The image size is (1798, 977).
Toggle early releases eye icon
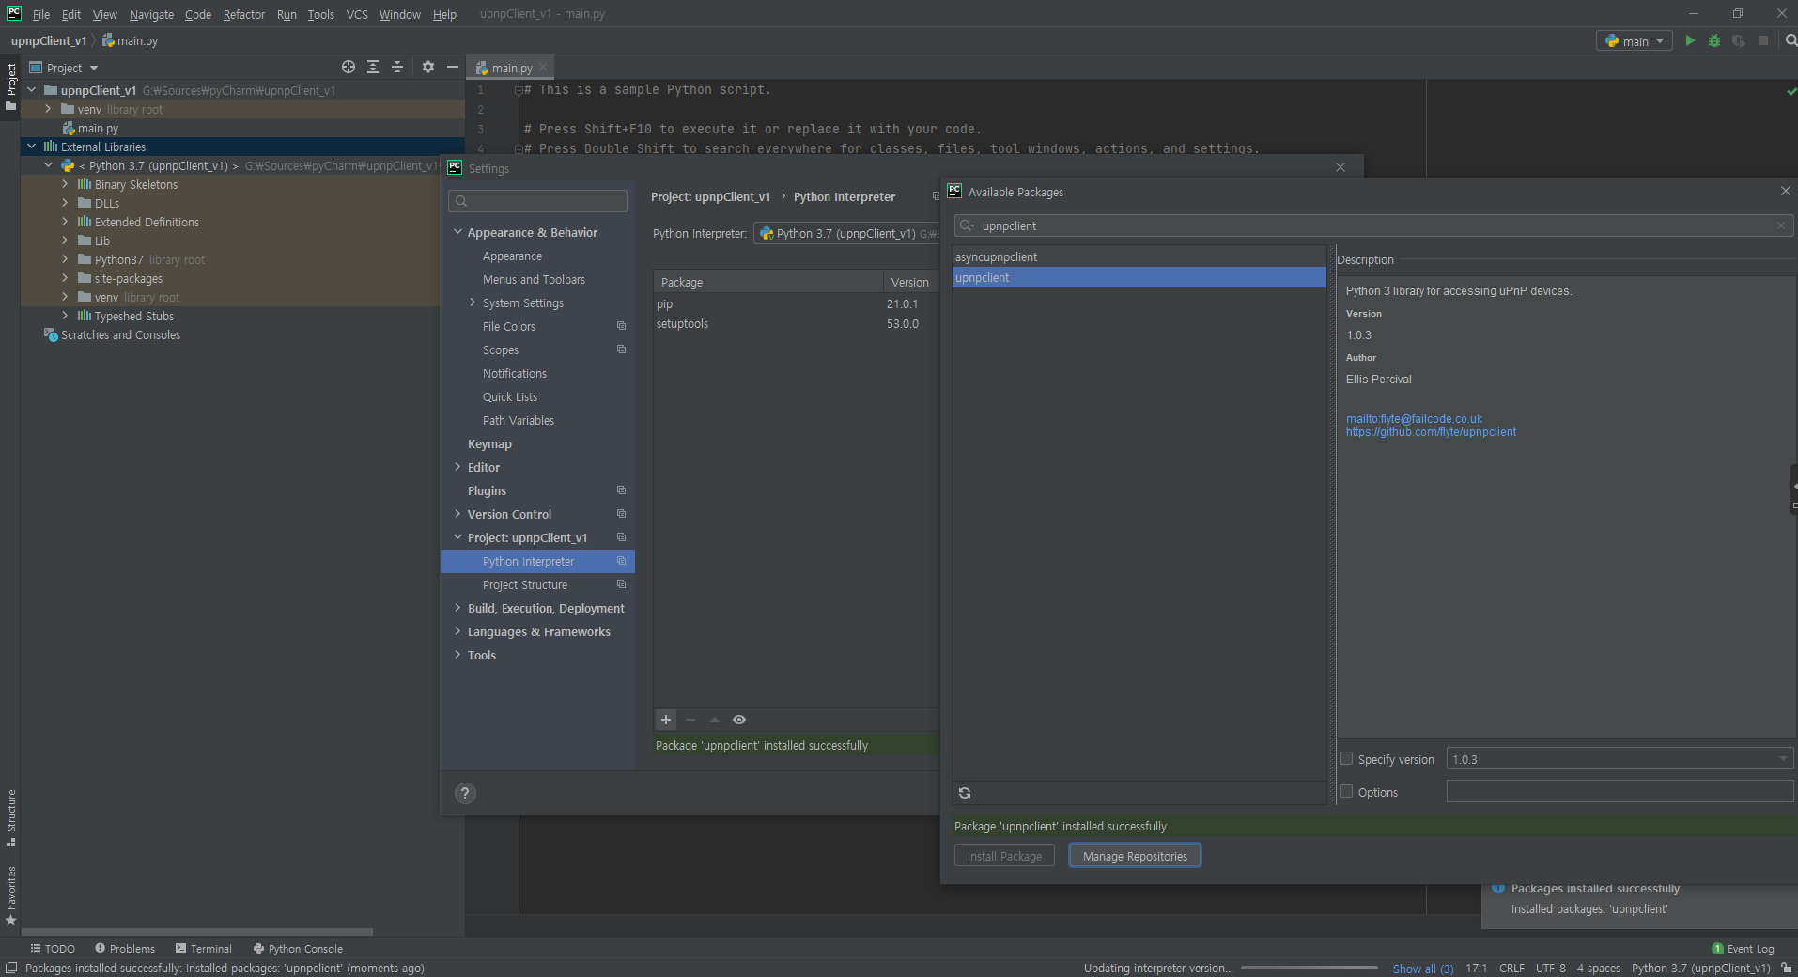click(739, 720)
